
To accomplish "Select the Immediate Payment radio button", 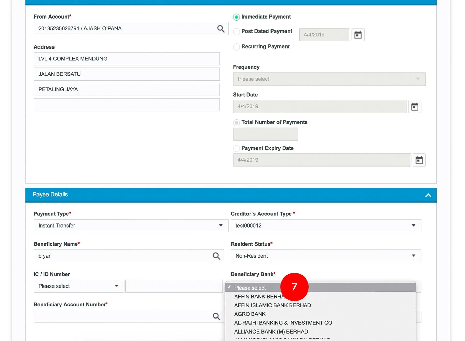I will [x=236, y=17].
